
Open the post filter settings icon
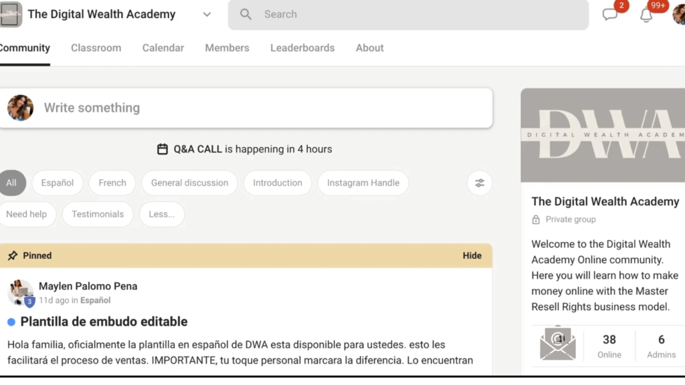(x=480, y=183)
